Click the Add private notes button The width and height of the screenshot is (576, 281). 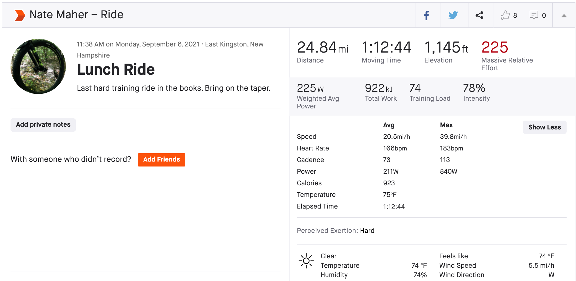[43, 125]
